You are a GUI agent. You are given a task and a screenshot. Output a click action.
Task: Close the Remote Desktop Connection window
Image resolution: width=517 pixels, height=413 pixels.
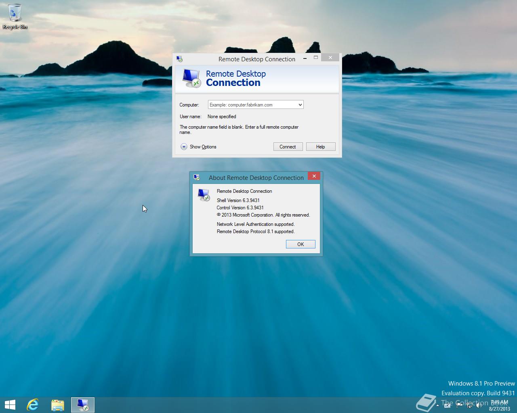(330, 58)
